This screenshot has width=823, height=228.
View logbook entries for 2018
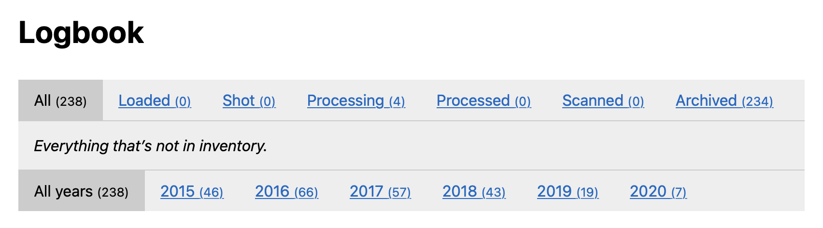click(474, 191)
